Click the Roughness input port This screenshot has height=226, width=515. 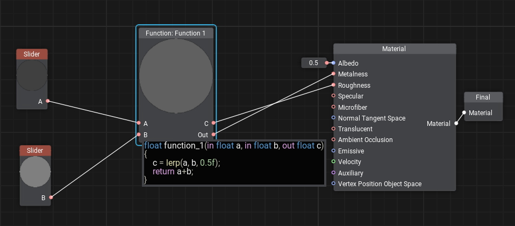tap(333, 86)
